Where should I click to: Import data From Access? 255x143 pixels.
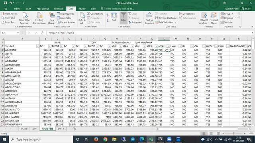[x=10, y=14]
